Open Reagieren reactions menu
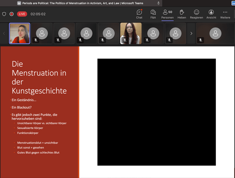This screenshot has height=178, width=235. coord(197,14)
